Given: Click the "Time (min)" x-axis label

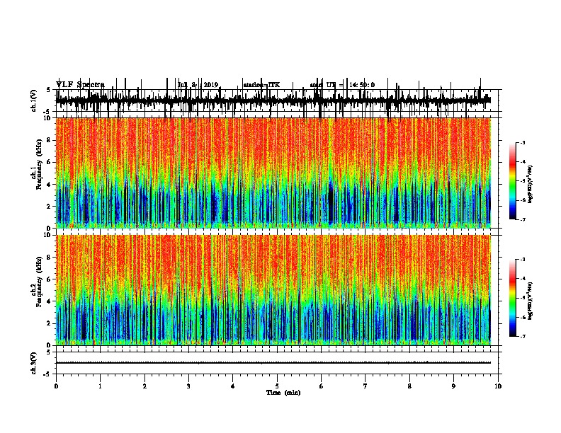Looking at the screenshot, I should click(283, 393).
